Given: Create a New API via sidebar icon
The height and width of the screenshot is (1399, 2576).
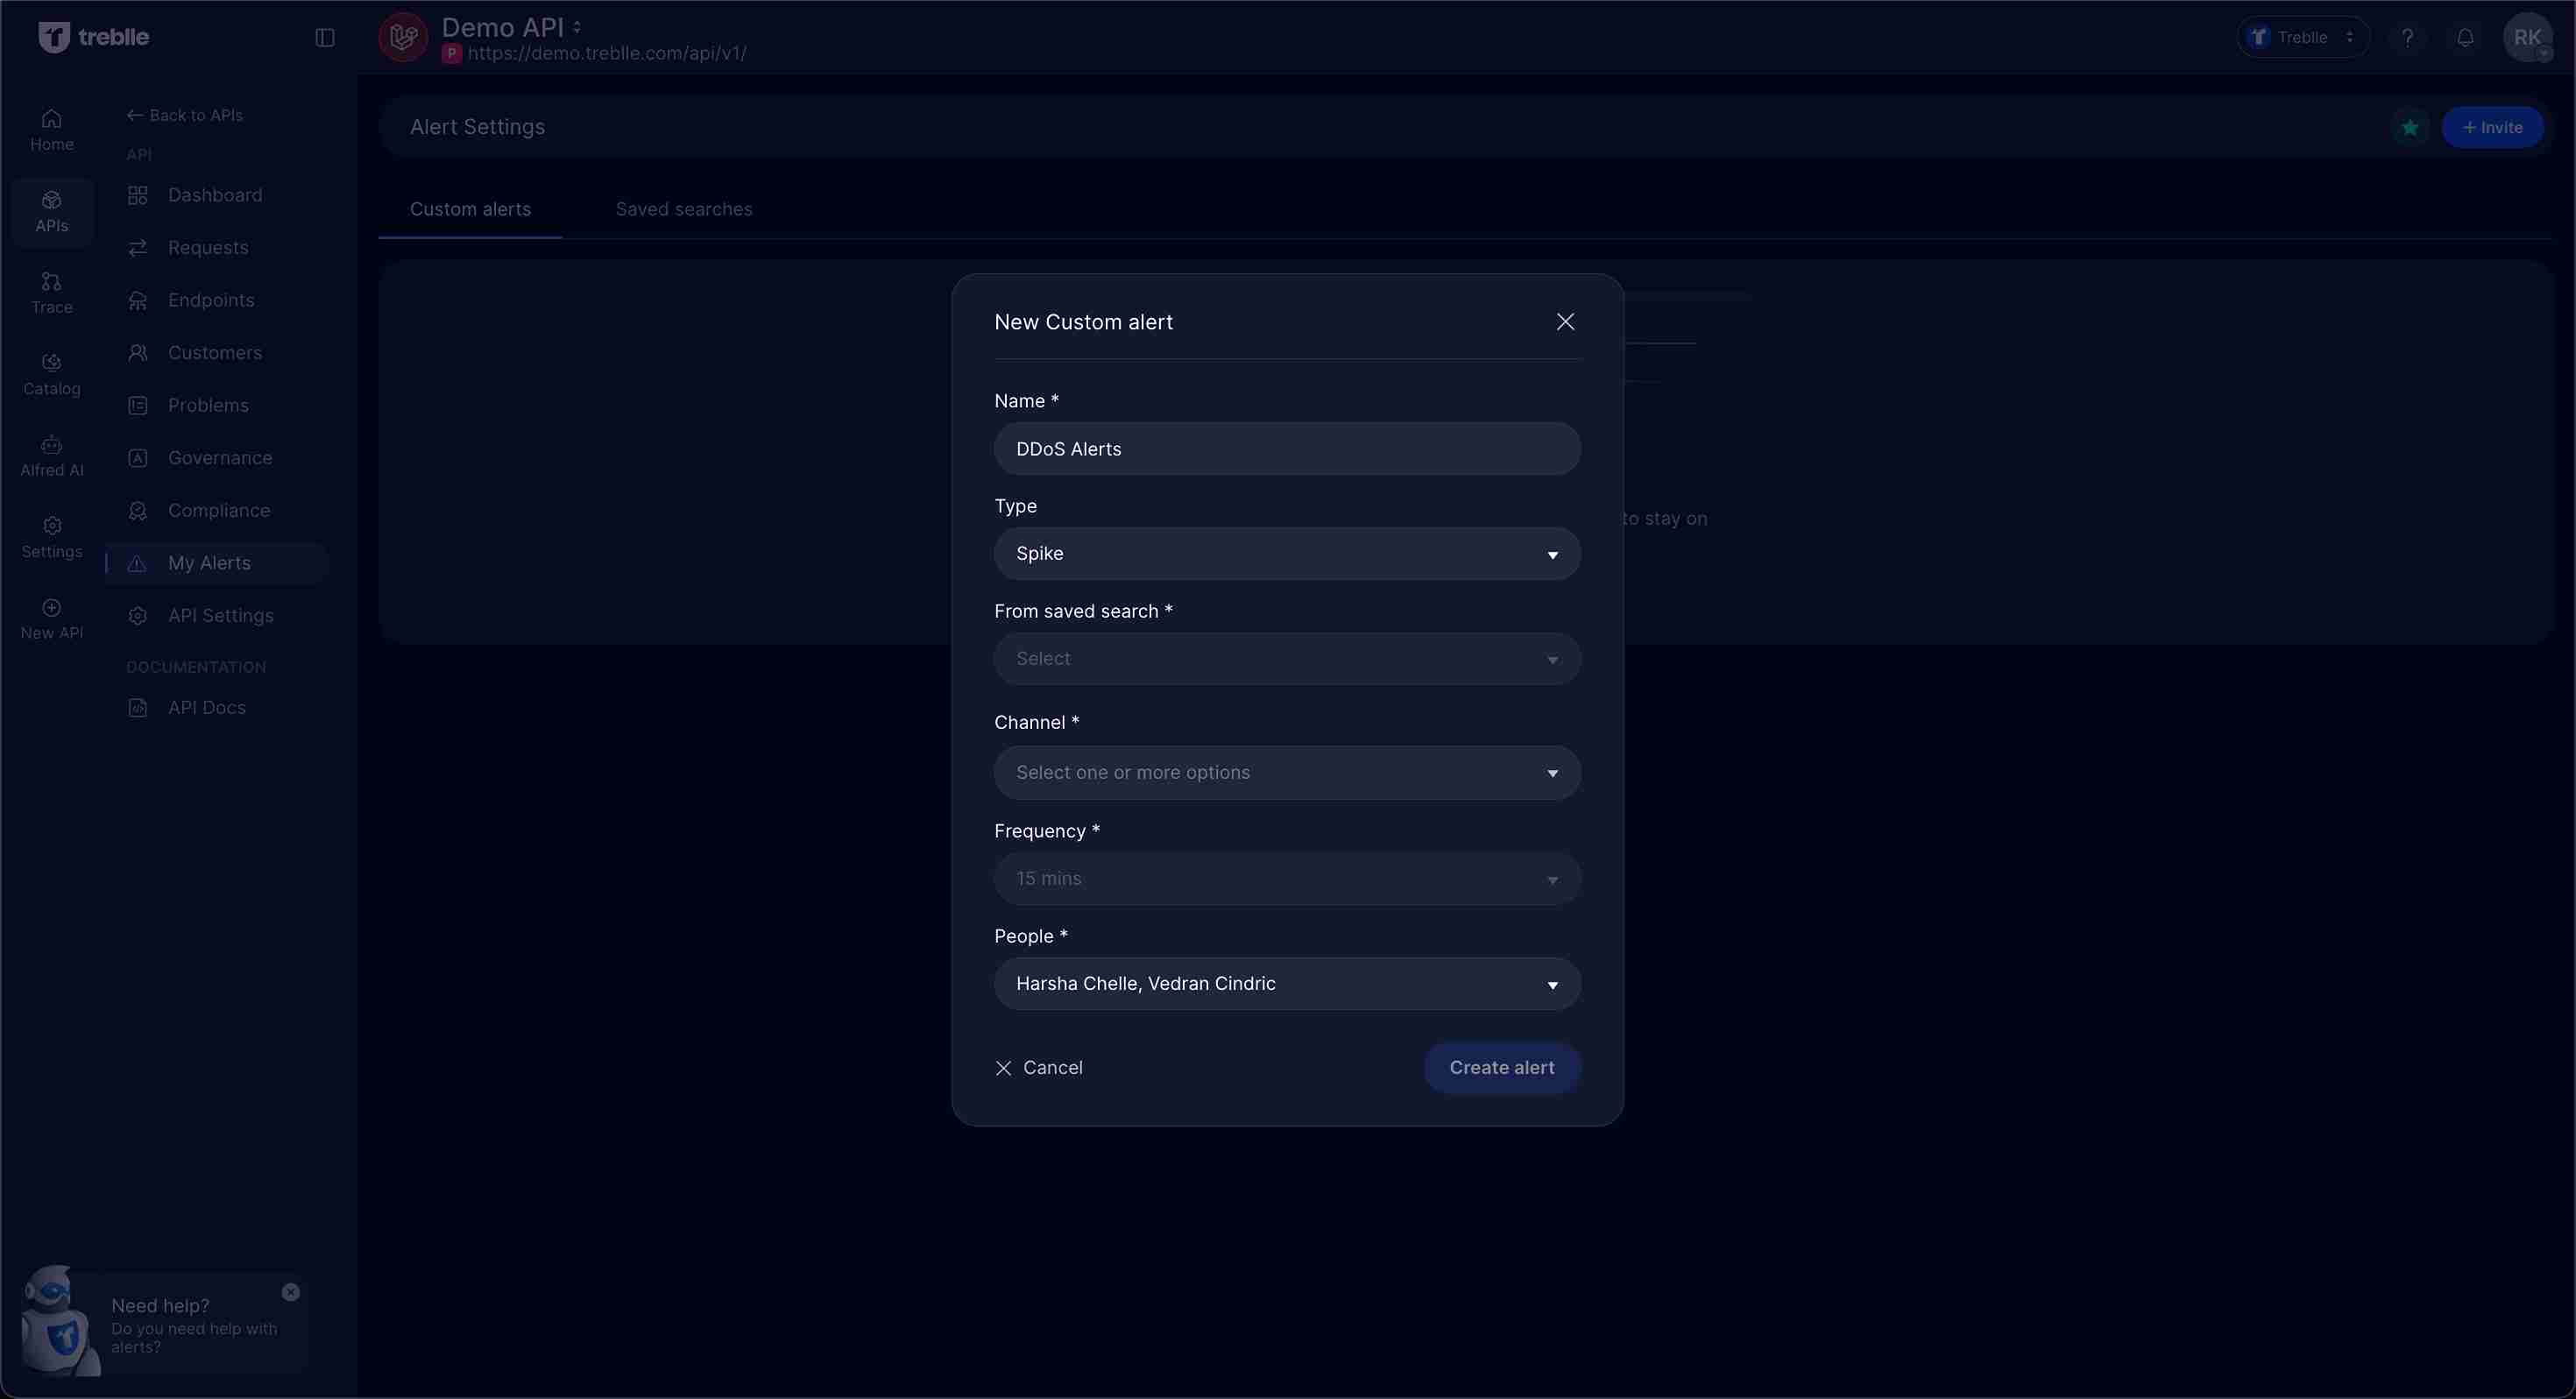Looking at the screenshot, I should click(51, 617).
